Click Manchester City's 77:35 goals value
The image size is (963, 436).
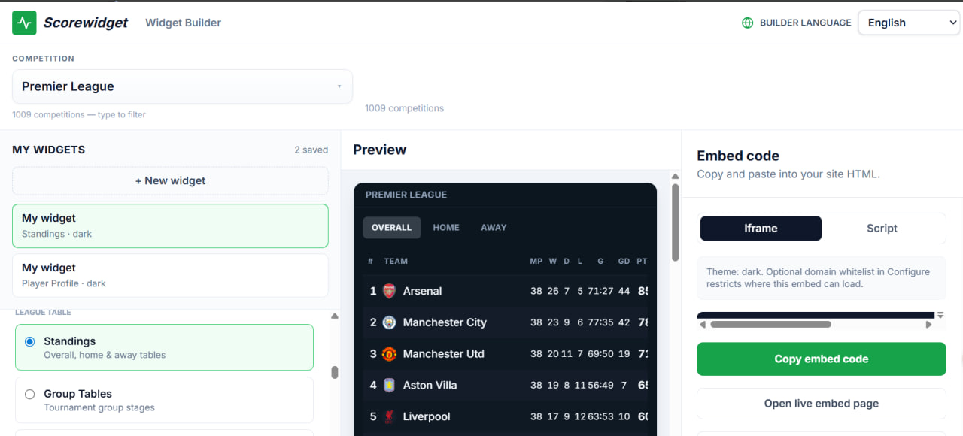tap(600, 322)
